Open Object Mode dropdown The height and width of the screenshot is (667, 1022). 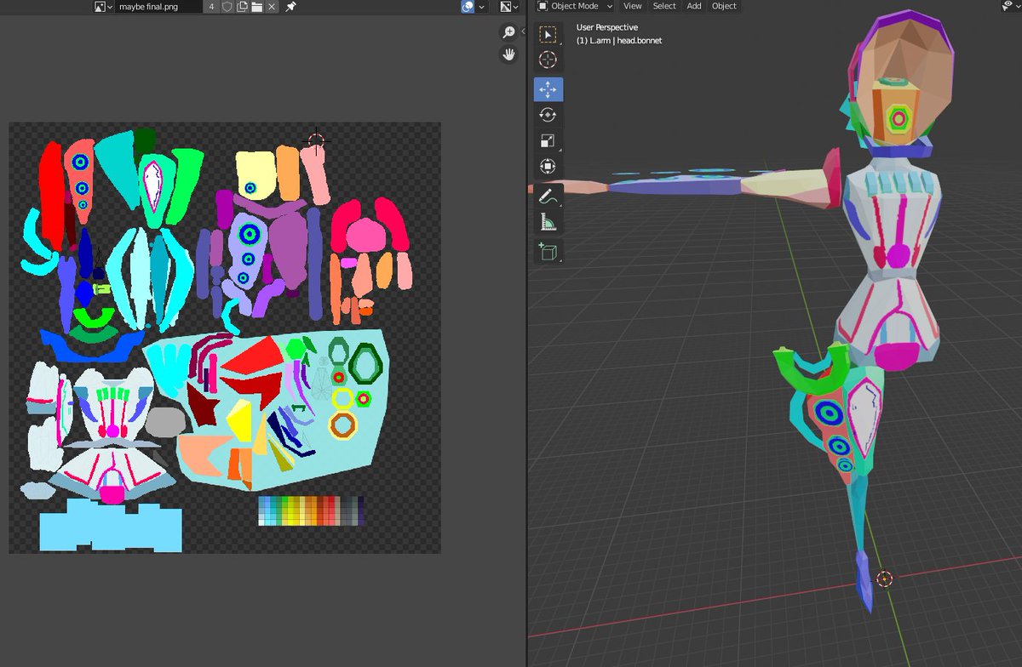[573, 6]
